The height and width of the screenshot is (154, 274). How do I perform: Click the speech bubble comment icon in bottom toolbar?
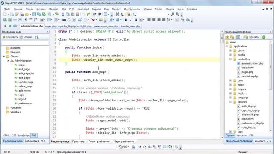pyautogui.click(x=164, y=147)
